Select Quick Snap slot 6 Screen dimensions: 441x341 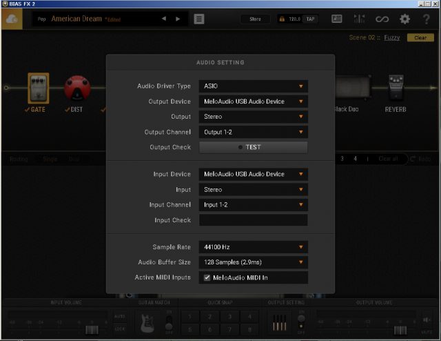point(209,329)
